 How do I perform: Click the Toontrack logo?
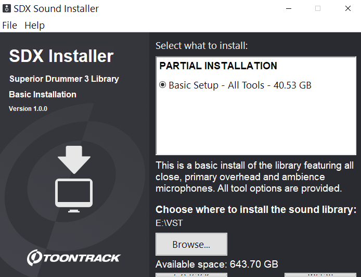74,257
